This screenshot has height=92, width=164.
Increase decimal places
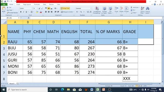coord(88,12)
